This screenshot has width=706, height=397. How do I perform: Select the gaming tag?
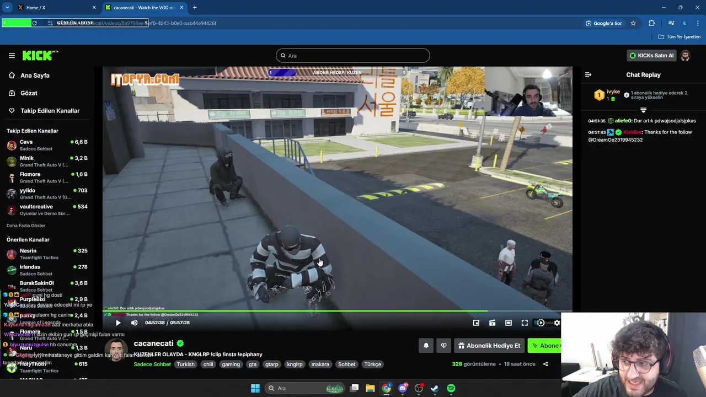tap(231, 364)
